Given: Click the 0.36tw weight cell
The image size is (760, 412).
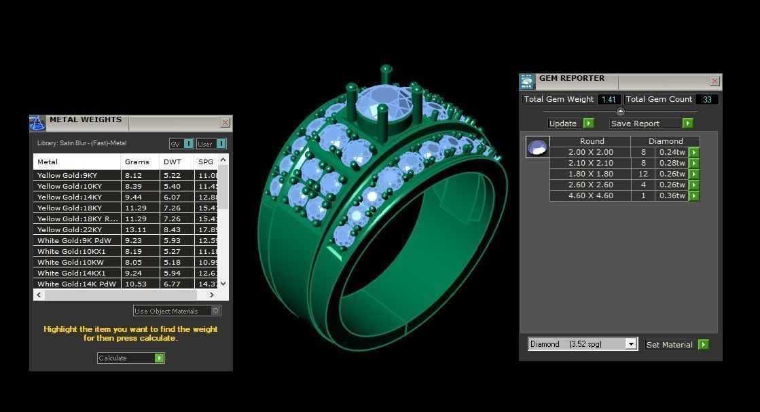Looking at the screenshot, I should (x=672, y=195).
